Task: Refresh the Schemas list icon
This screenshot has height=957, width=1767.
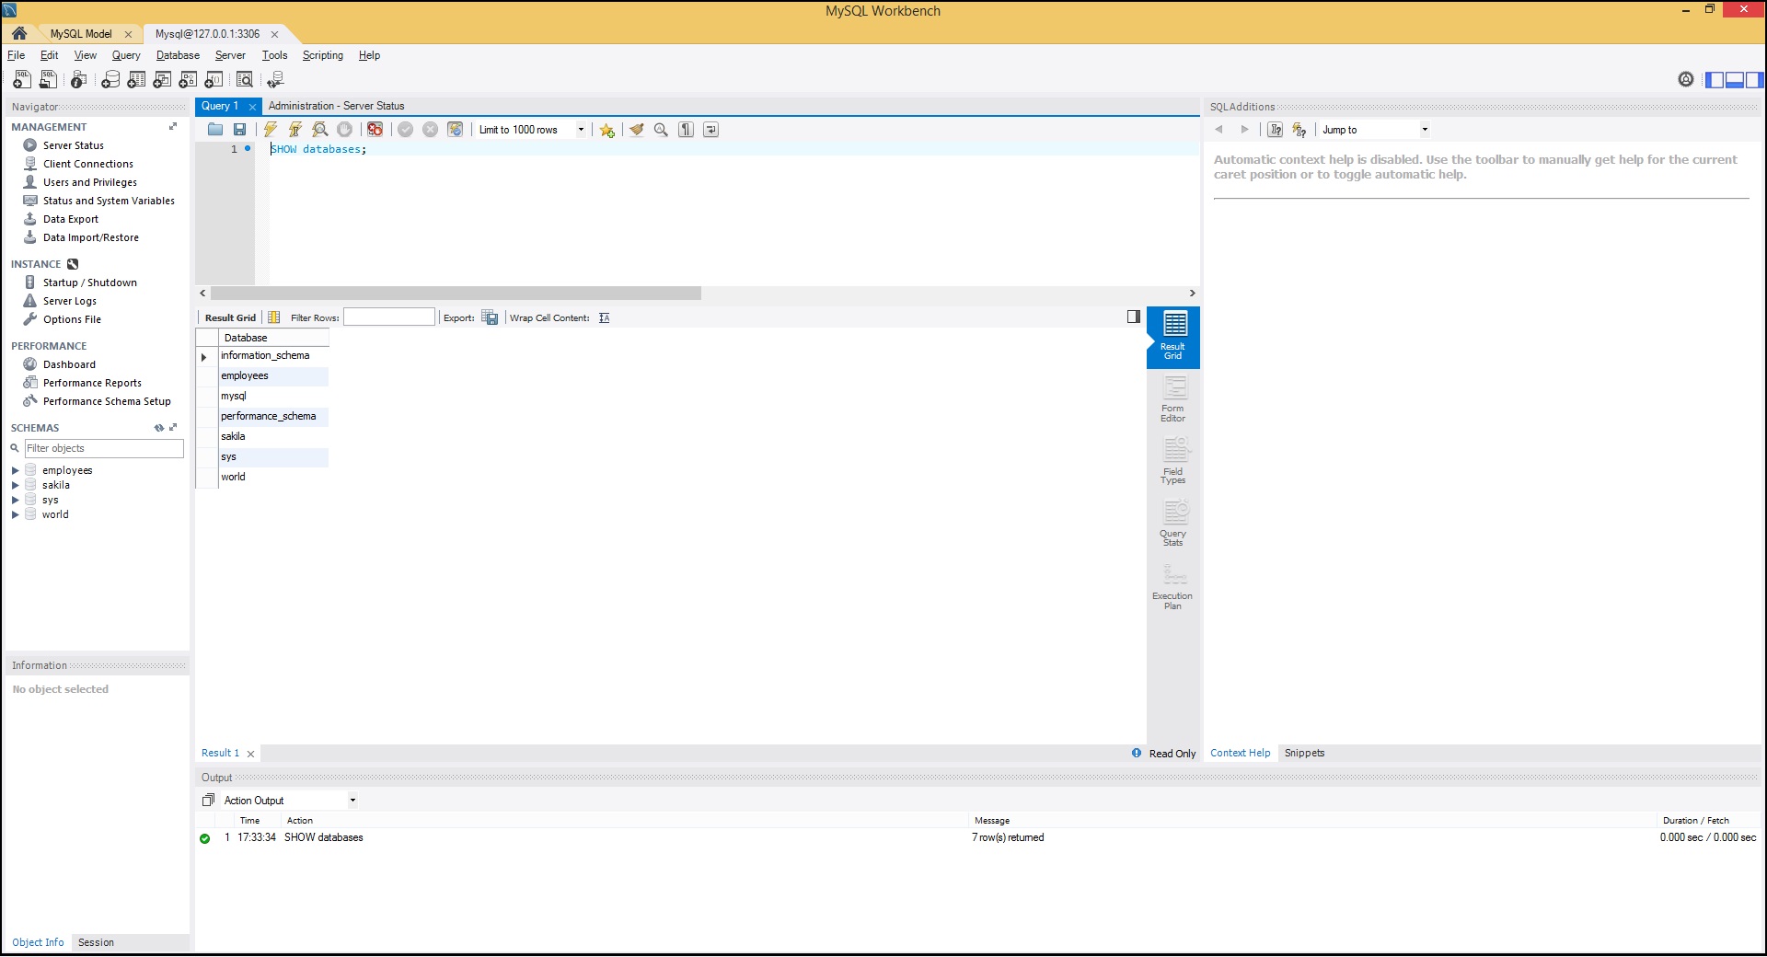Action: click(x=159, y=428)
